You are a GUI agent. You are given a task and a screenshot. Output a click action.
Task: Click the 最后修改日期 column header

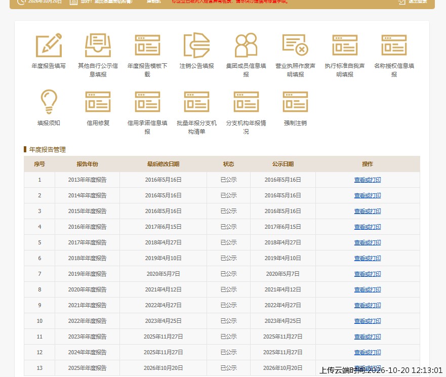click(164, 164)
